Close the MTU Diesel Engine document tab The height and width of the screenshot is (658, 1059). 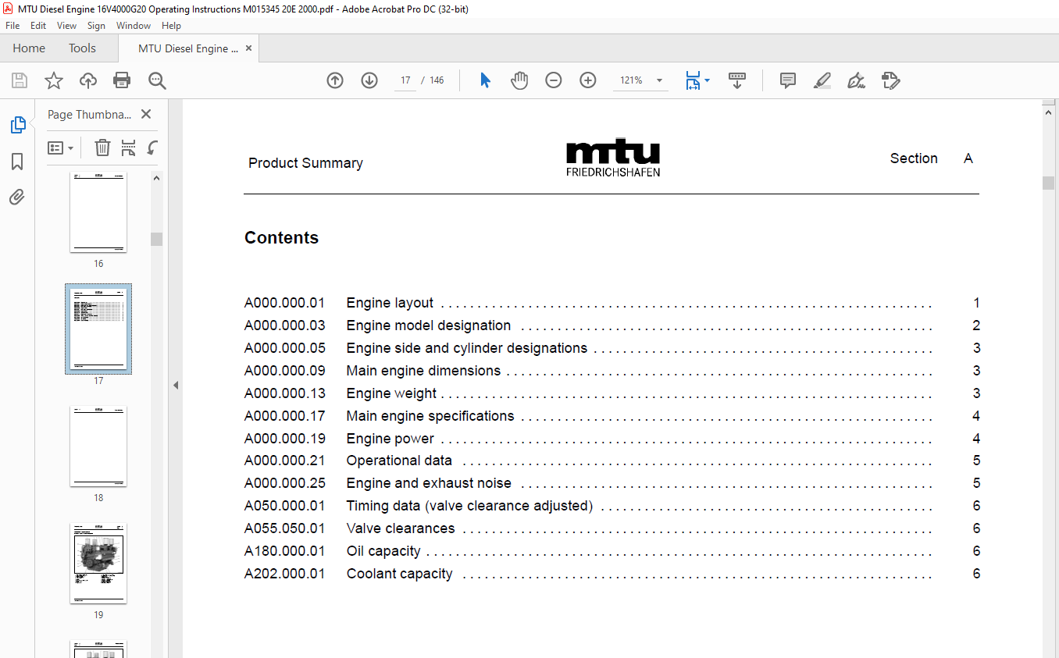[x=249, y=48]
